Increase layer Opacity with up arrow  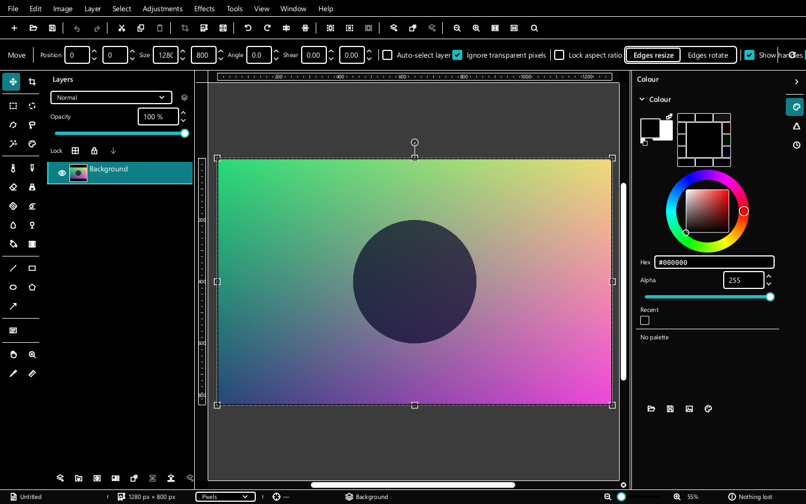point(183,113)
